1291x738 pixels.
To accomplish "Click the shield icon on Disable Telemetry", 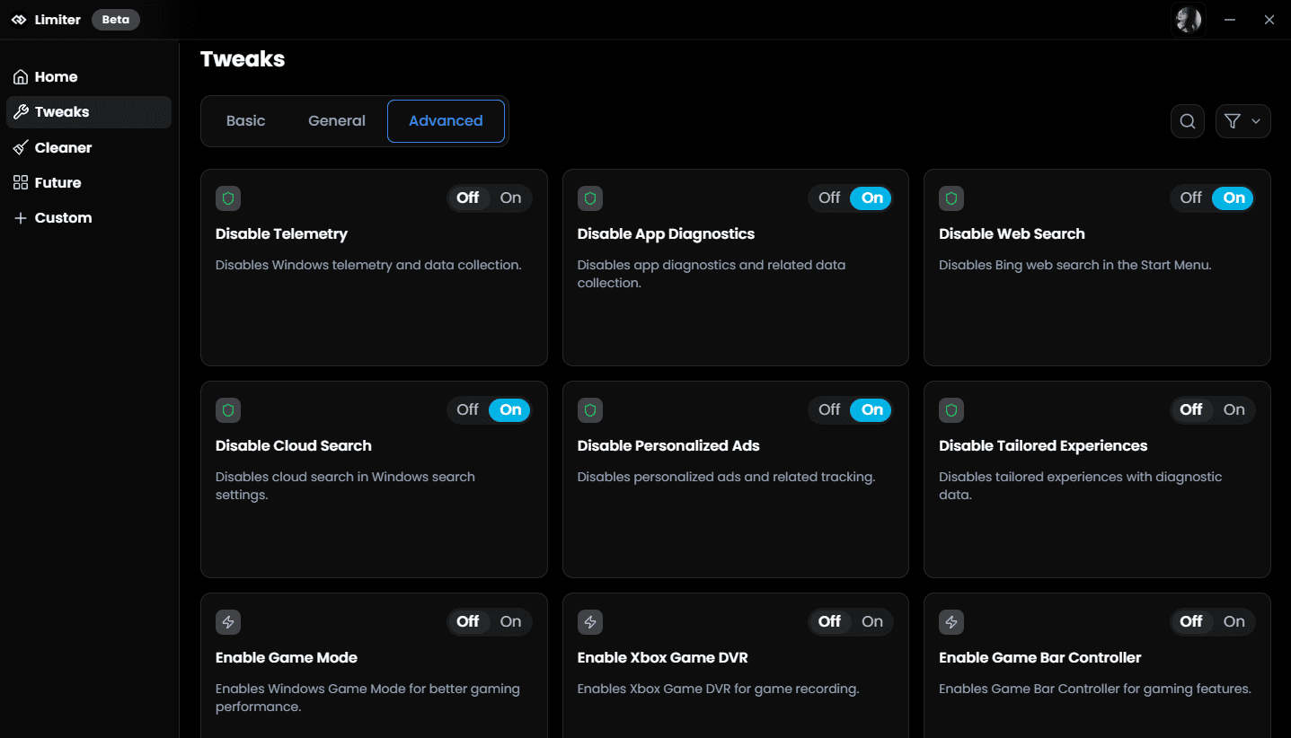I will 228,198.
